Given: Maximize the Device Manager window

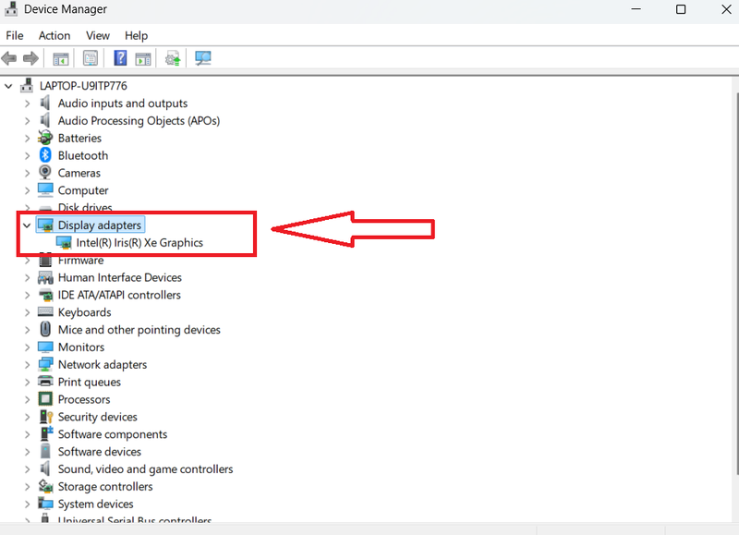Looking at the screenshot, I should (x=681, y=9).
